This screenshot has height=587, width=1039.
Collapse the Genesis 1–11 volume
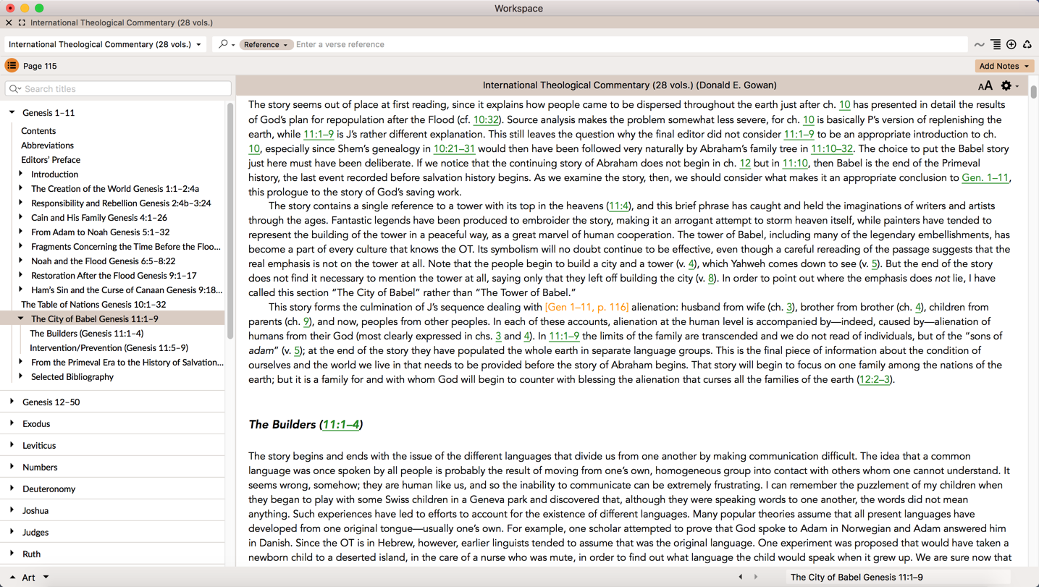(12, 113)
